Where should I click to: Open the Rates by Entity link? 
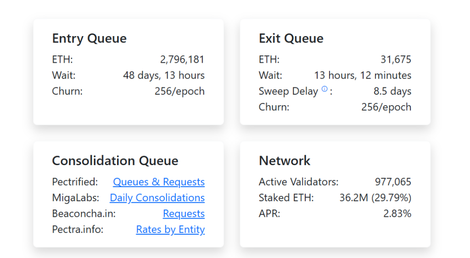click(170, 230)
